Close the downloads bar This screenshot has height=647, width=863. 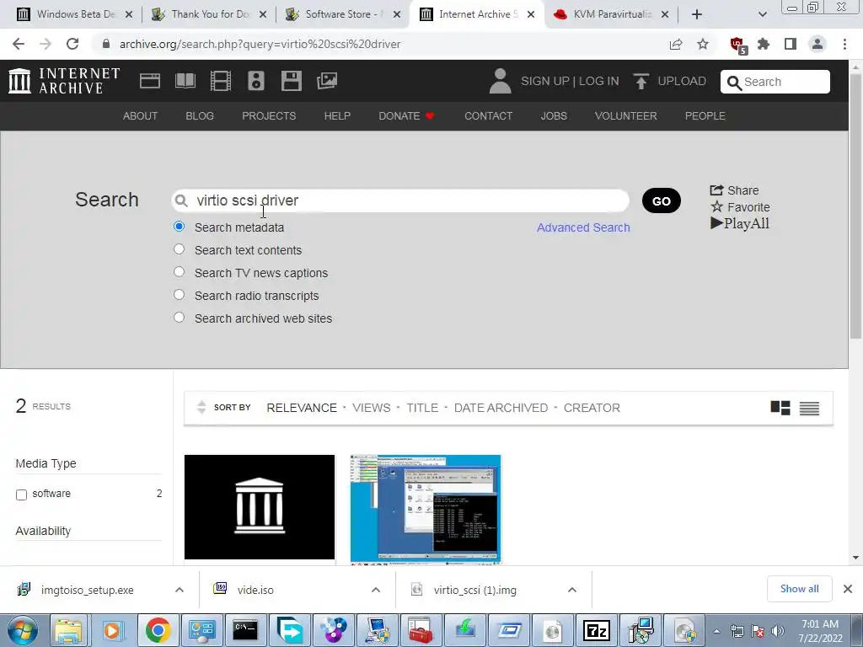coord(848,589)
